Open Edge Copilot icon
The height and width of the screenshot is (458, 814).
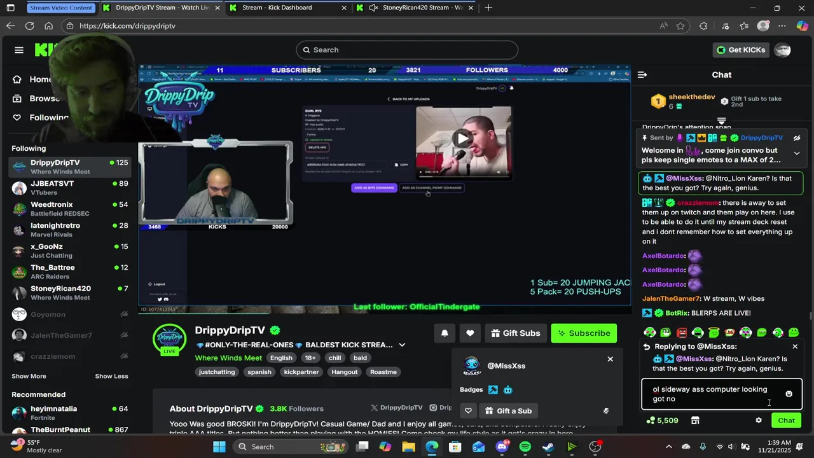coord(802,26)
